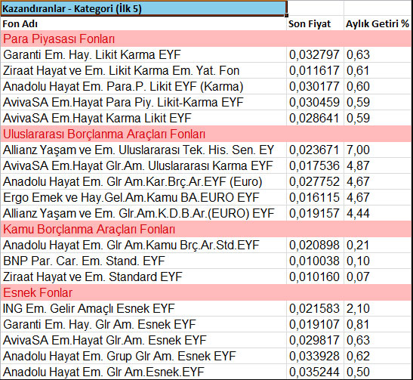Select 'Garanti Em. Hay. Likit Karma EYF' cell
Image resolution: width=413 pixels, height=380 pixels.
143,55
